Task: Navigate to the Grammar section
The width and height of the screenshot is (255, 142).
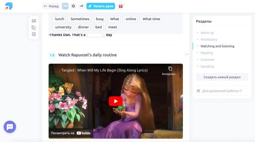Action: point(207,60)
